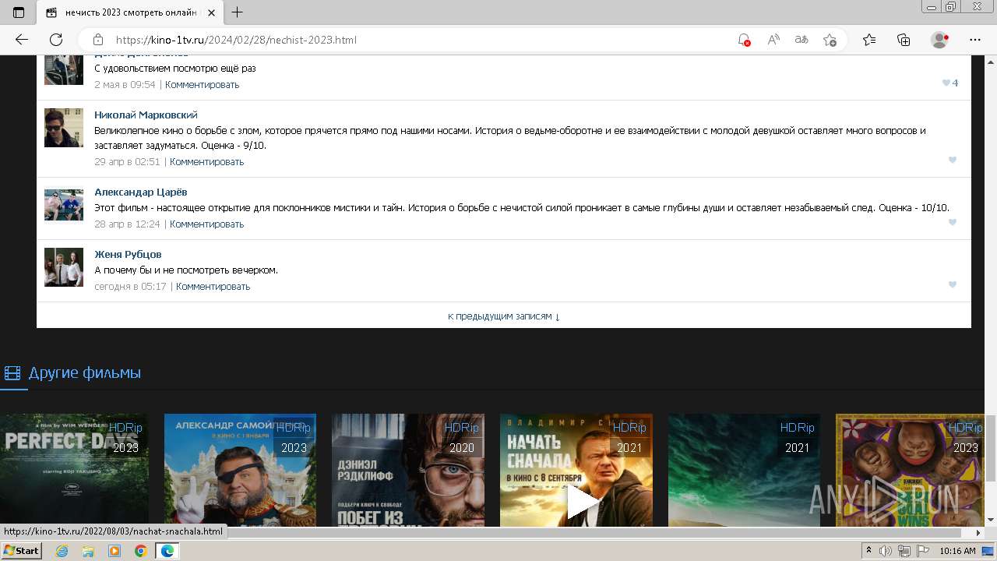Switch to Microsoft Edge on the taskbar
Viewport: 997px width, 561px height.
tap(167, 551)
